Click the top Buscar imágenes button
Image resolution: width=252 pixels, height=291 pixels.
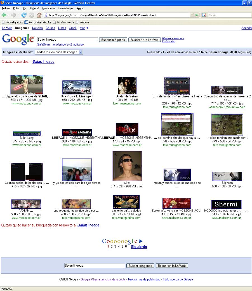point(113,40)
